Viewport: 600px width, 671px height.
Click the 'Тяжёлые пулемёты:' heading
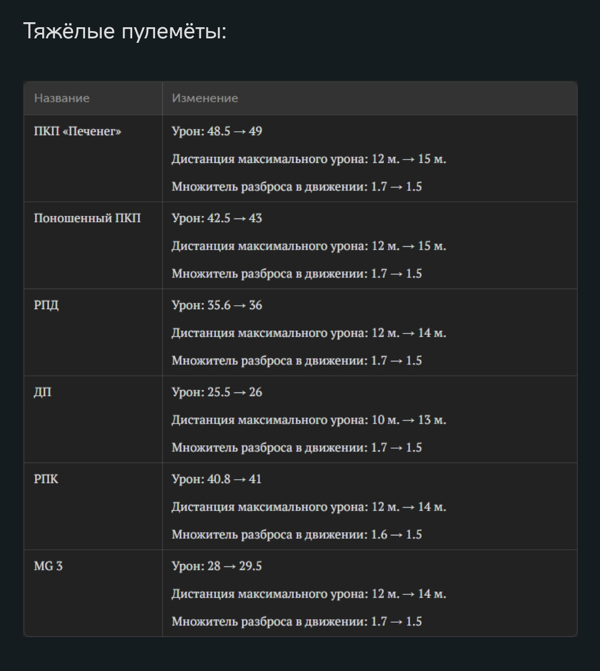pos(124,32)
